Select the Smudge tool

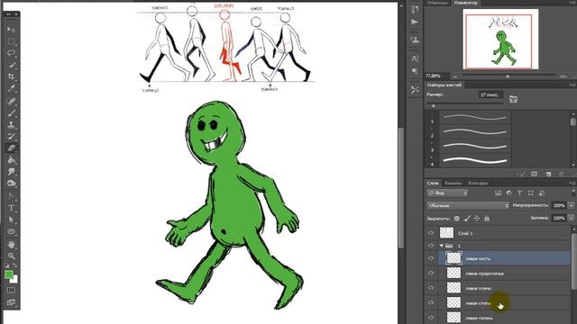click(11, 172)
